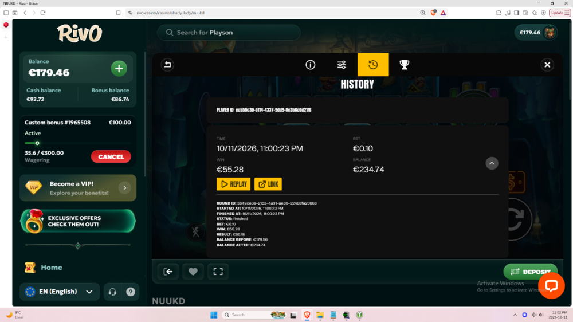Cancel the active custom bonus
Image resolution: width=573 pixels, height=322 pixels.
pyautogui.click(x=111, y=156)
